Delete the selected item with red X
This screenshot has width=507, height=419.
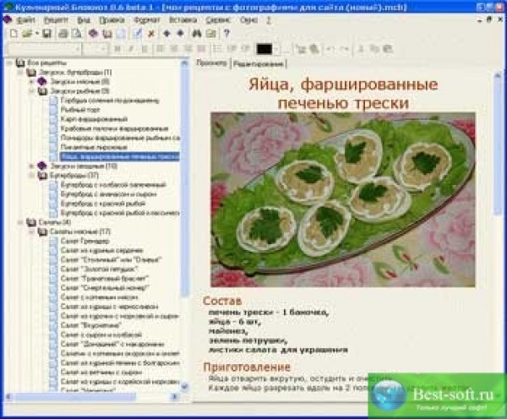point(151,33)
